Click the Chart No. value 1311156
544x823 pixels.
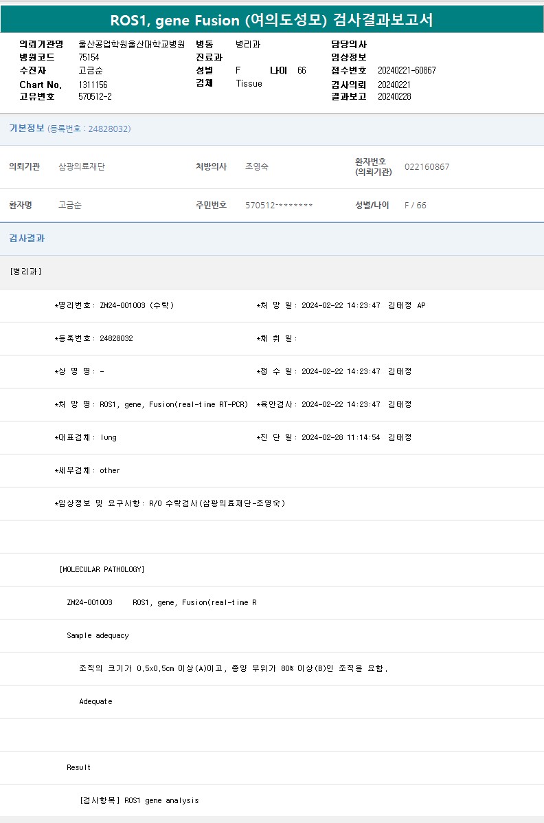[93, 85]
